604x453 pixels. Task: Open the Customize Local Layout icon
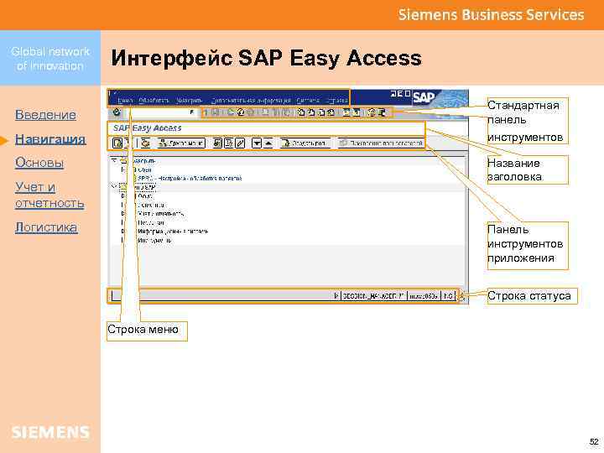point(383,112)
